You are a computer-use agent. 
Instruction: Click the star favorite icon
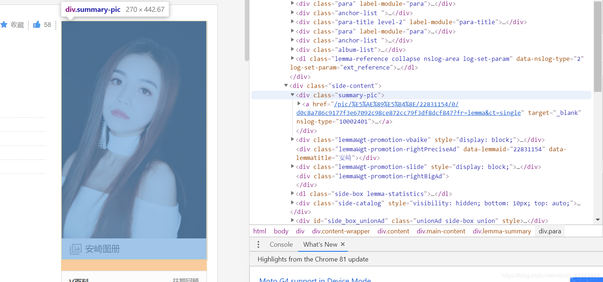[x=4, y=24]
